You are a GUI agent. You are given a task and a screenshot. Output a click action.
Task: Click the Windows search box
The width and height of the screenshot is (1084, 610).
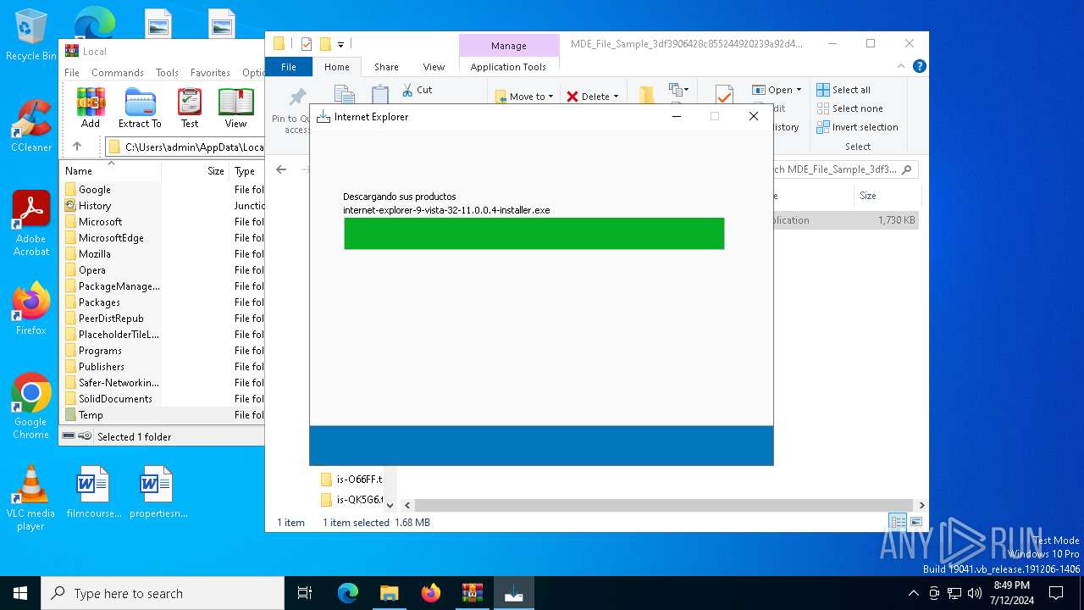tap(163, 593)
